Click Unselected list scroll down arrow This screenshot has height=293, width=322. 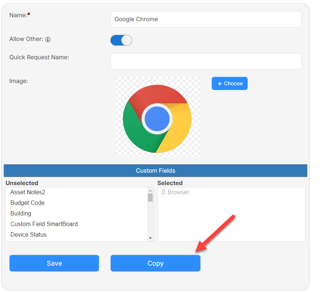[x=150, y=238]
